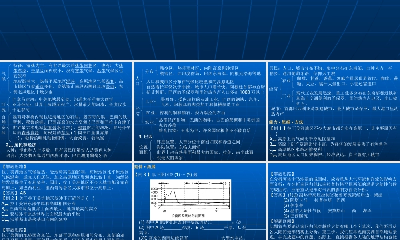Viewport: 400px width, 240px height.
Task: Select the slide starting with 气候 特征
Action: click(x=66, y=111)
